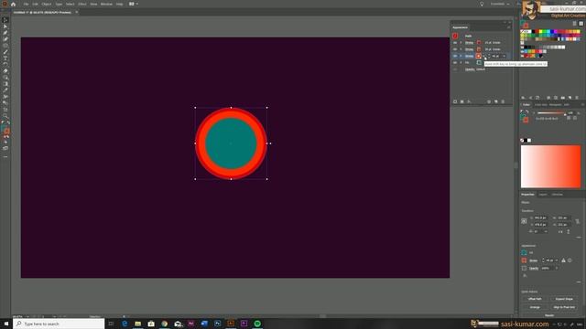Pick the Pen tool
586x329 pixels.
5,33
